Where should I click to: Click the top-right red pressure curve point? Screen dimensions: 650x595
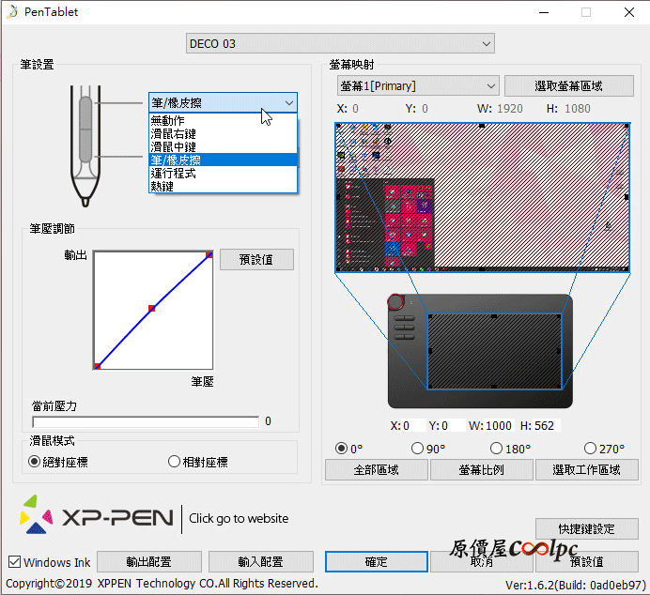click(x=209, y=254)
